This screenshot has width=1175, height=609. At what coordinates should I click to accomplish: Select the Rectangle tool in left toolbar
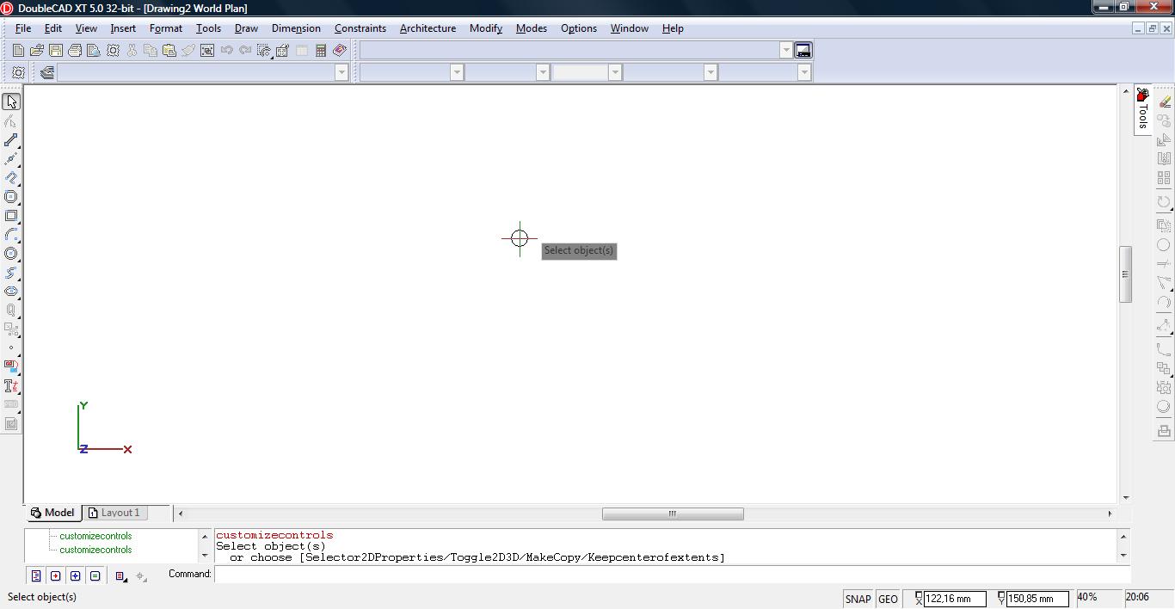[11, 216]
